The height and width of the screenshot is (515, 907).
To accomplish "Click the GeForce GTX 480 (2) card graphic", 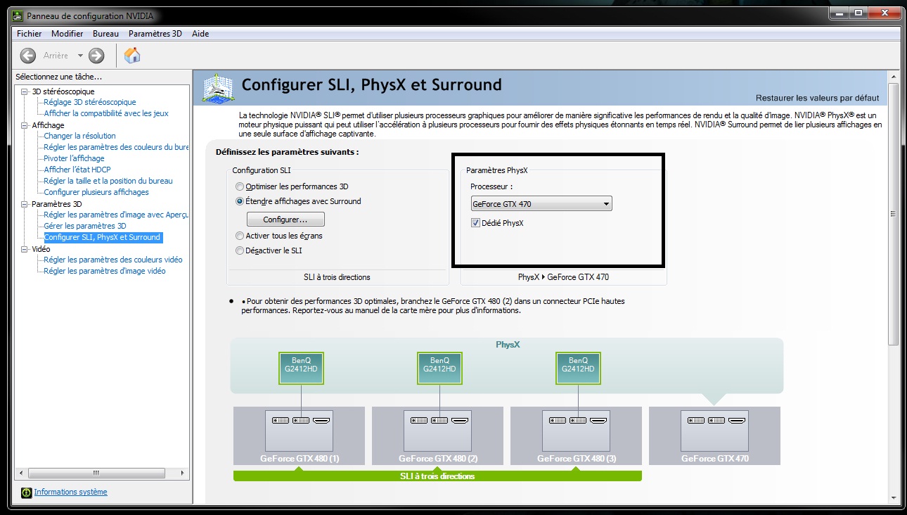I will point(438,431).
